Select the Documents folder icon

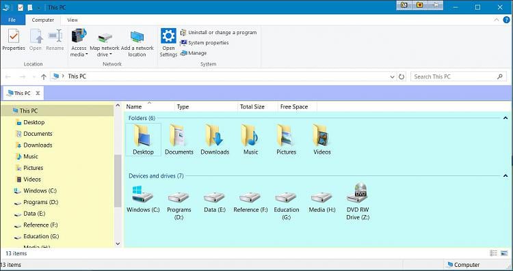tap(179, 139)
